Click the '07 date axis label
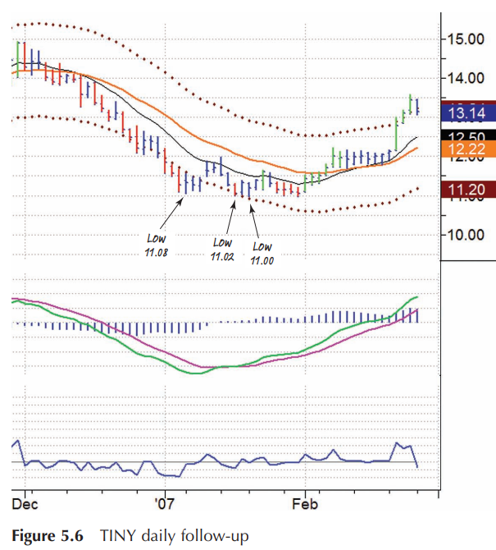 [164, 504]
